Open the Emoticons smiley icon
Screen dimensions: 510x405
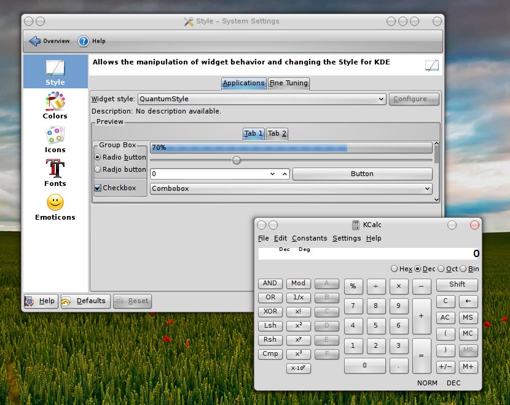coord(55,202)
